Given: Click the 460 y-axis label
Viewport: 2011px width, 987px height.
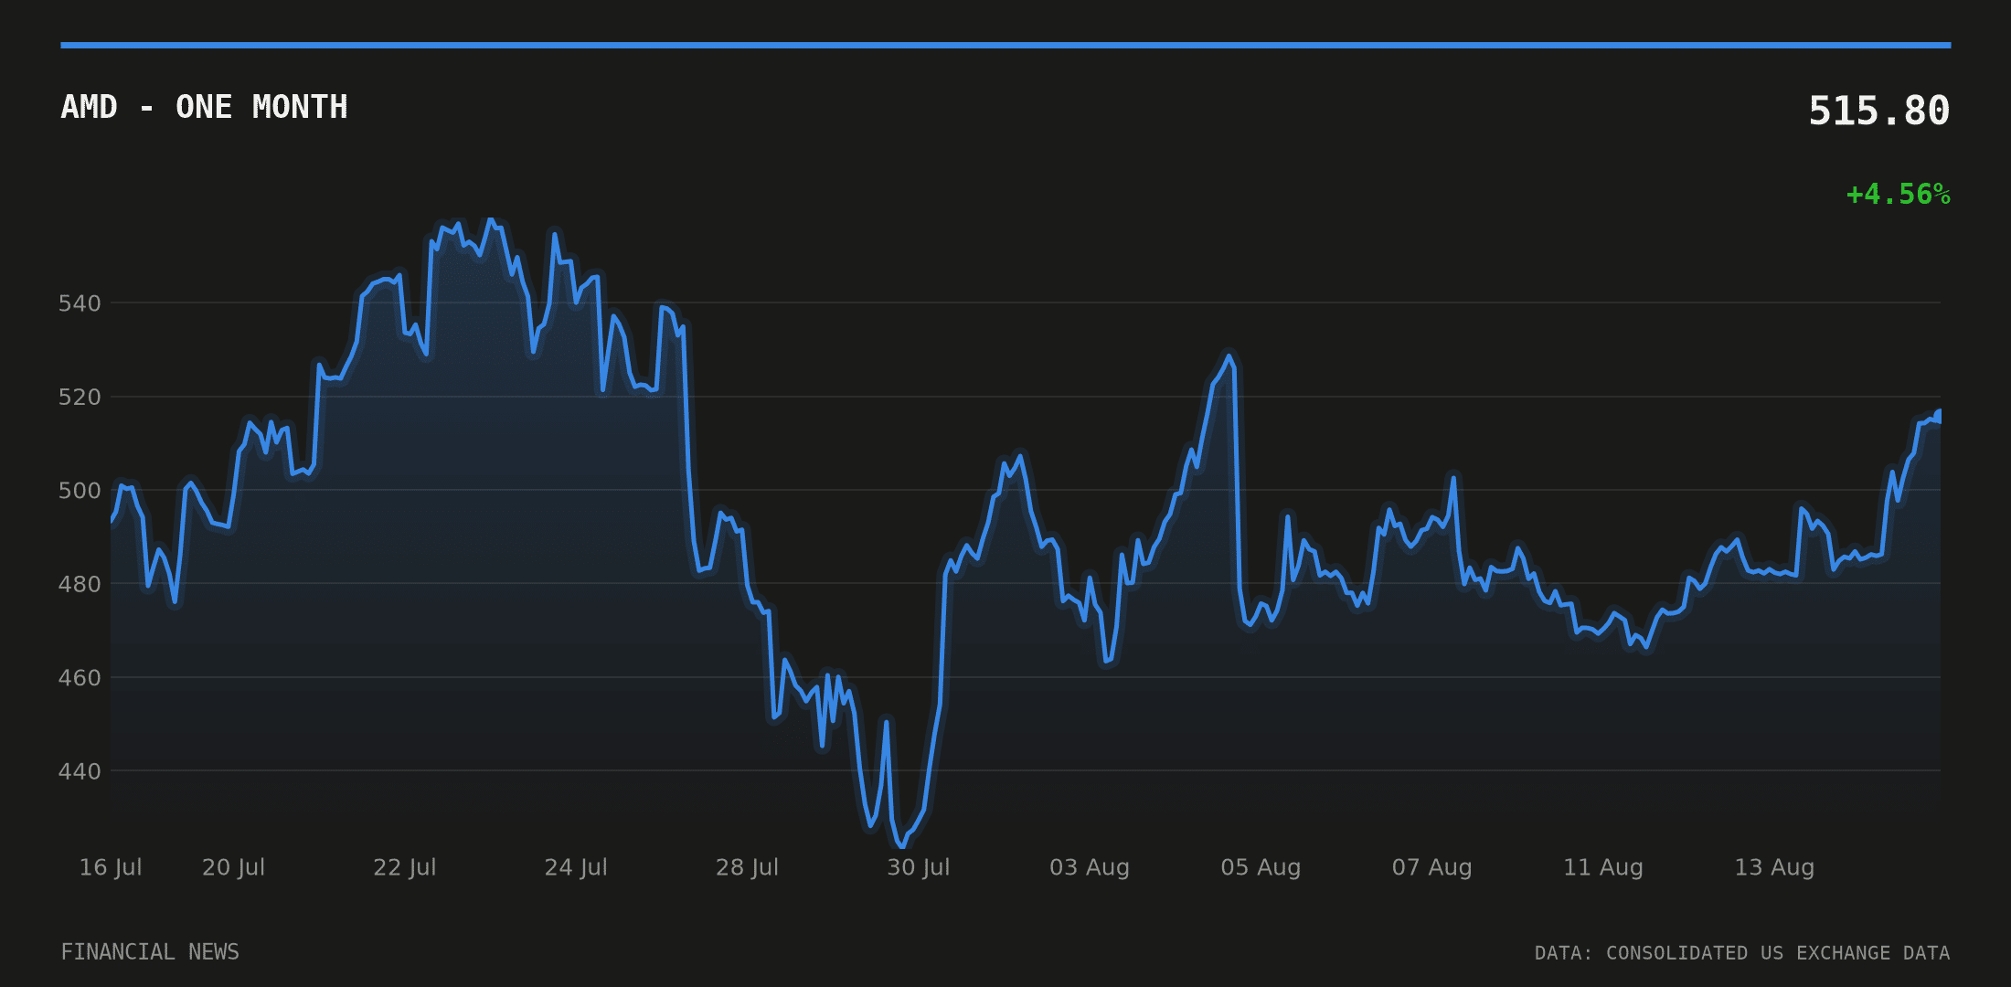Looking at the screenshot, I should 80,678.
